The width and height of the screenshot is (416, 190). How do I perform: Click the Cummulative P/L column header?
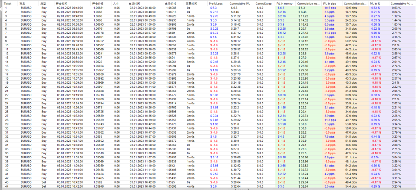(238, 3)
